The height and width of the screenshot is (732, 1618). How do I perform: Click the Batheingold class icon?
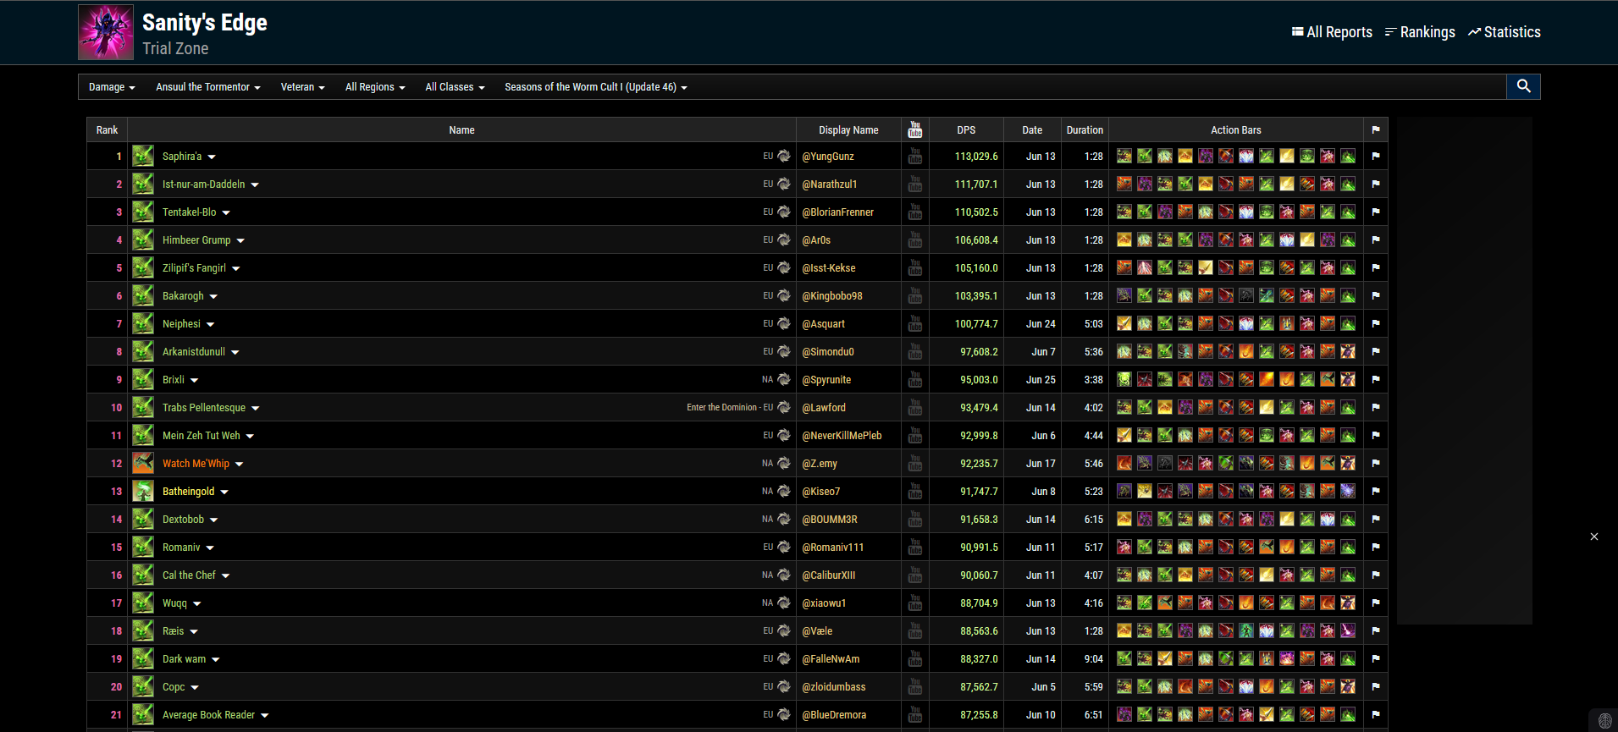[143, 491]
